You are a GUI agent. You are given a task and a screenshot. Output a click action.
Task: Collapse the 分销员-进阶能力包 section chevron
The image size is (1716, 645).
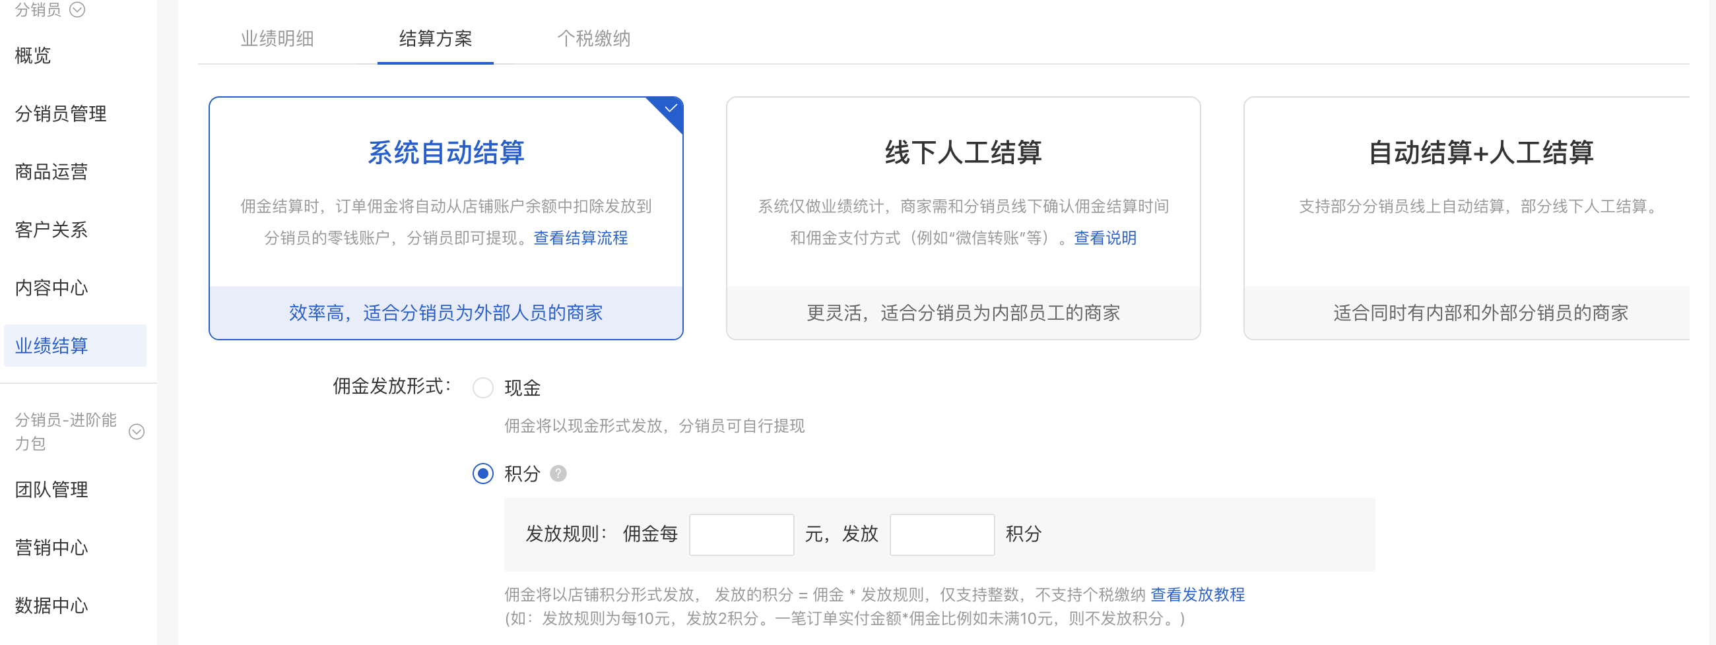(x=137, y=431)
